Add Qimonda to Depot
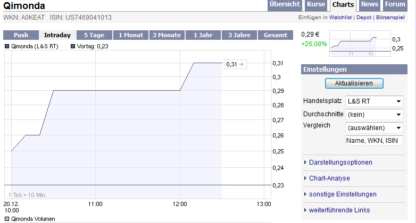 364,18
